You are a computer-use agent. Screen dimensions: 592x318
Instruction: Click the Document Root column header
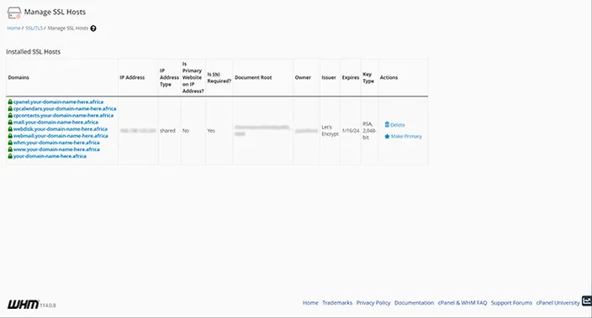[253, 77]
